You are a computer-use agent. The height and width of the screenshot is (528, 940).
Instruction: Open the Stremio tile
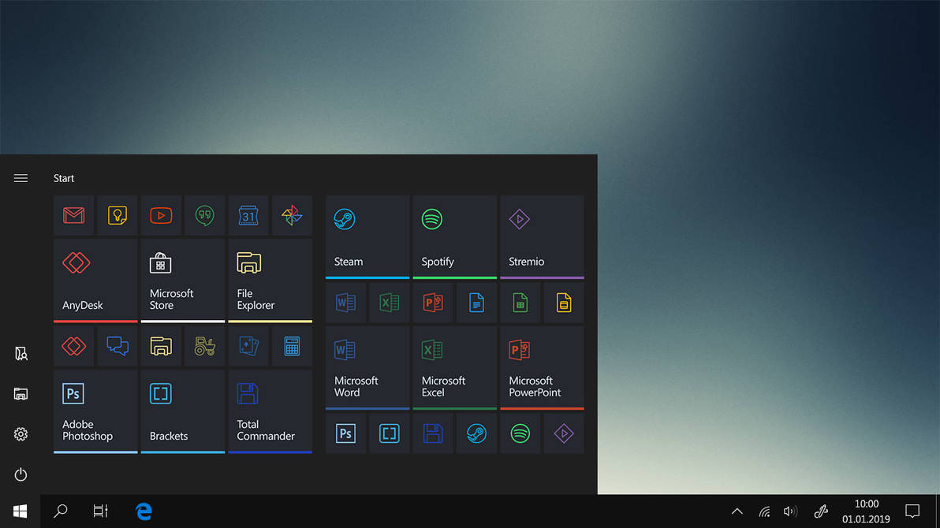click(x=542, y=236)
